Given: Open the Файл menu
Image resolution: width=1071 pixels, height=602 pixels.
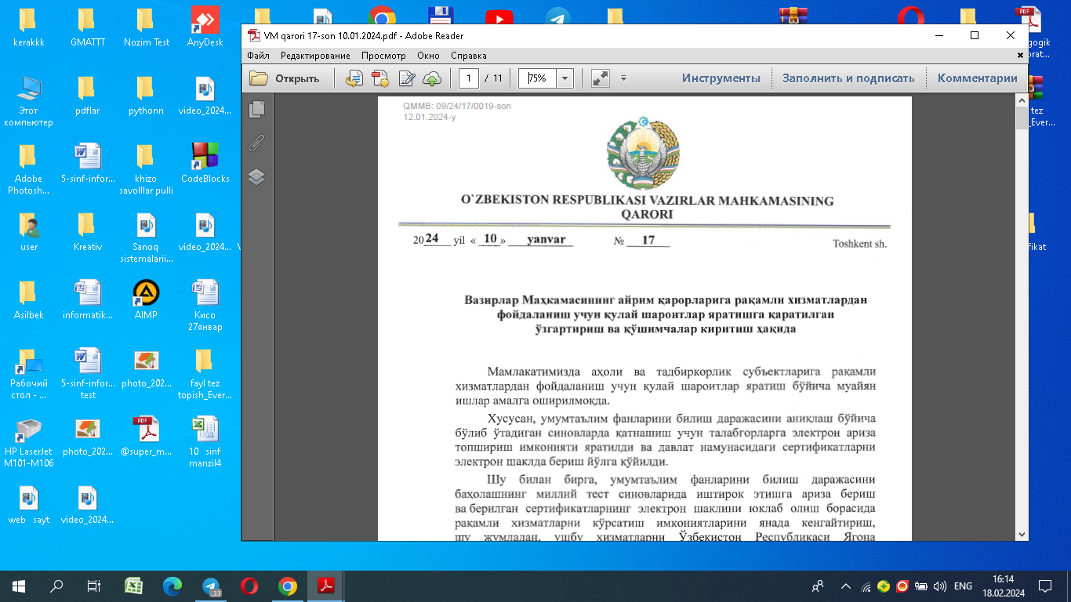Looking at the screenshot, I should [258, 56].
